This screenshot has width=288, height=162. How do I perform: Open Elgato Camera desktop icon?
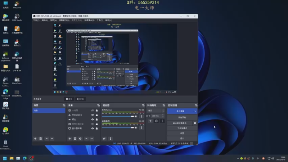[x=5, y=82]
